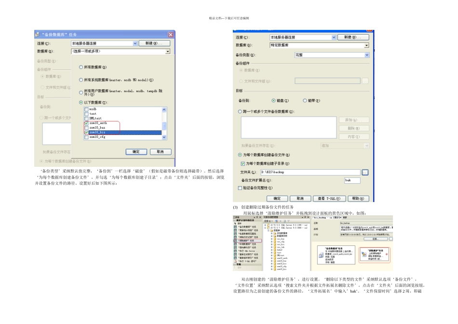Check the XMLtest checkbox in database list

(86, 119)
